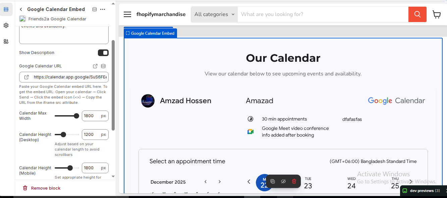Open the App embeds icon in sidebar
The image size is (447, 198).
pos(6,41)
